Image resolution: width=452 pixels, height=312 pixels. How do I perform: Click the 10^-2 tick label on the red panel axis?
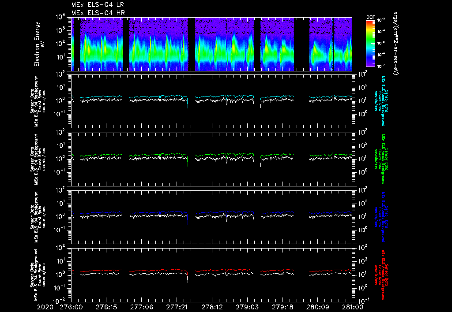click(59, 301)
